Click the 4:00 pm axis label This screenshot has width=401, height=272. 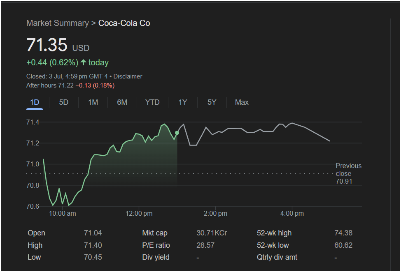(292, 214)
